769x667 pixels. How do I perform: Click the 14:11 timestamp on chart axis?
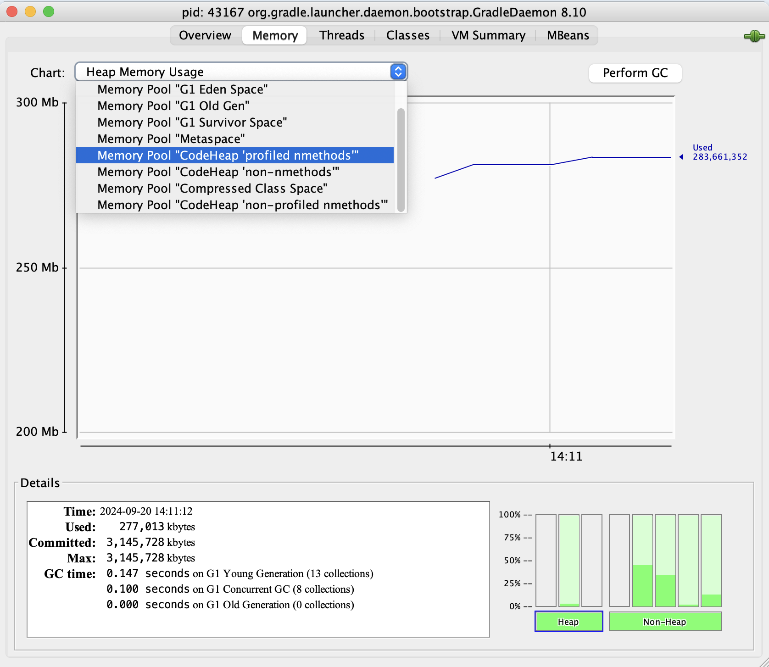coord(567,456)
